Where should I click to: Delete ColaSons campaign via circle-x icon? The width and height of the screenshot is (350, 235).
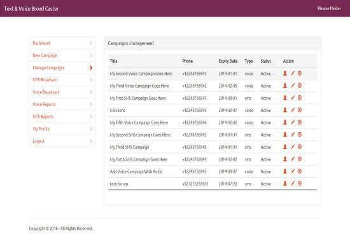(x=300, y=110)
